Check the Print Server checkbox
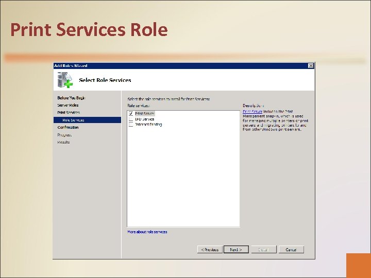371x278 pixels. pyautogui.click(x=131, y=113)
